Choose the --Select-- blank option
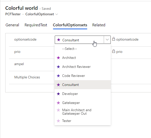 point(69,49)
